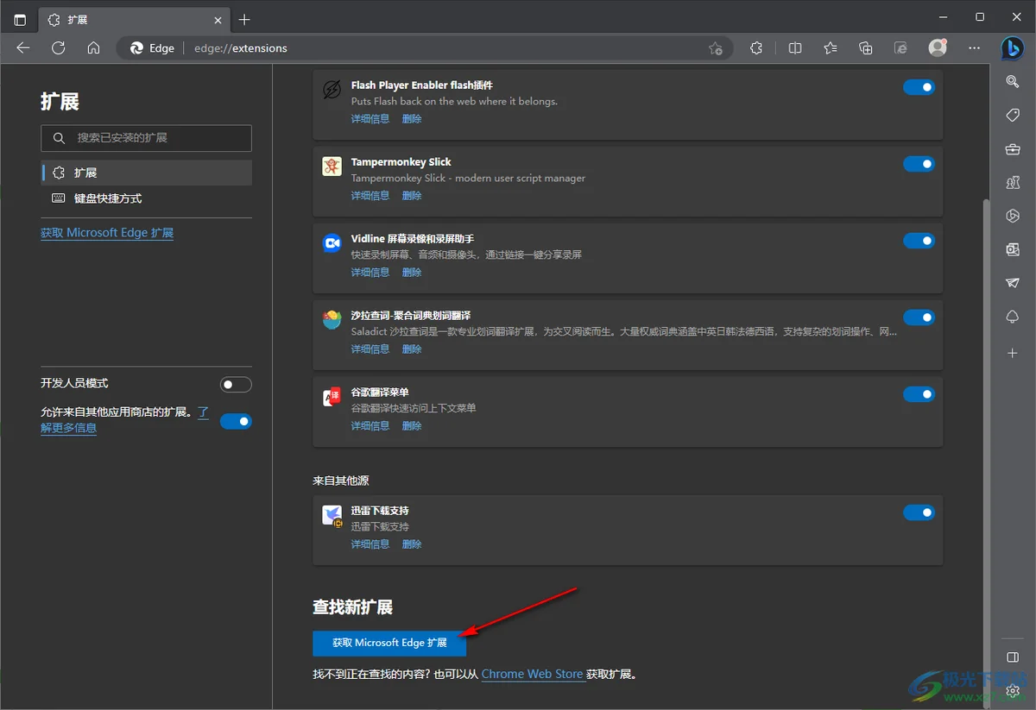Click the blue 获取 Microsoft Edge 扩展 button
Screen dimensions: 1036x710
(x=389, y=643)
